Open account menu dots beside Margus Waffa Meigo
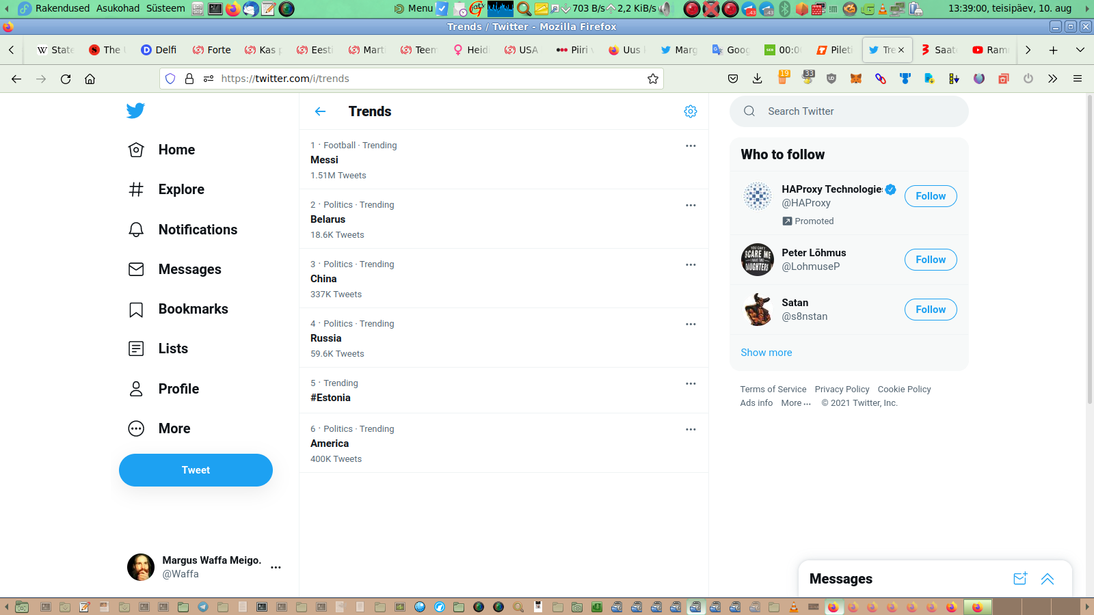The height and width of the screenshot is (615, 1094). 276,567
